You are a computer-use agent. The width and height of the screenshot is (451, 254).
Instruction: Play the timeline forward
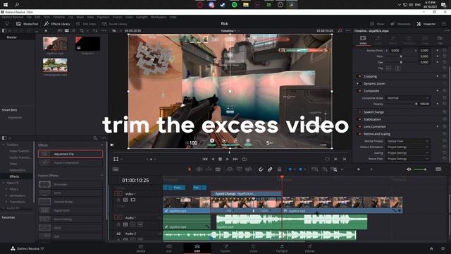coord(228,159)
